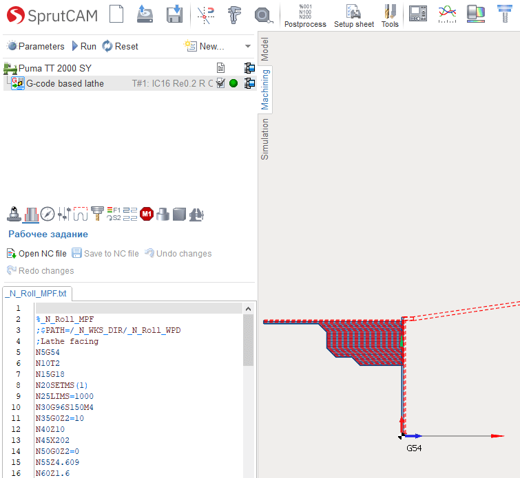Open operation Parameters
The width and height of the screenshot is (520, 478).
(x=36, y=46)
